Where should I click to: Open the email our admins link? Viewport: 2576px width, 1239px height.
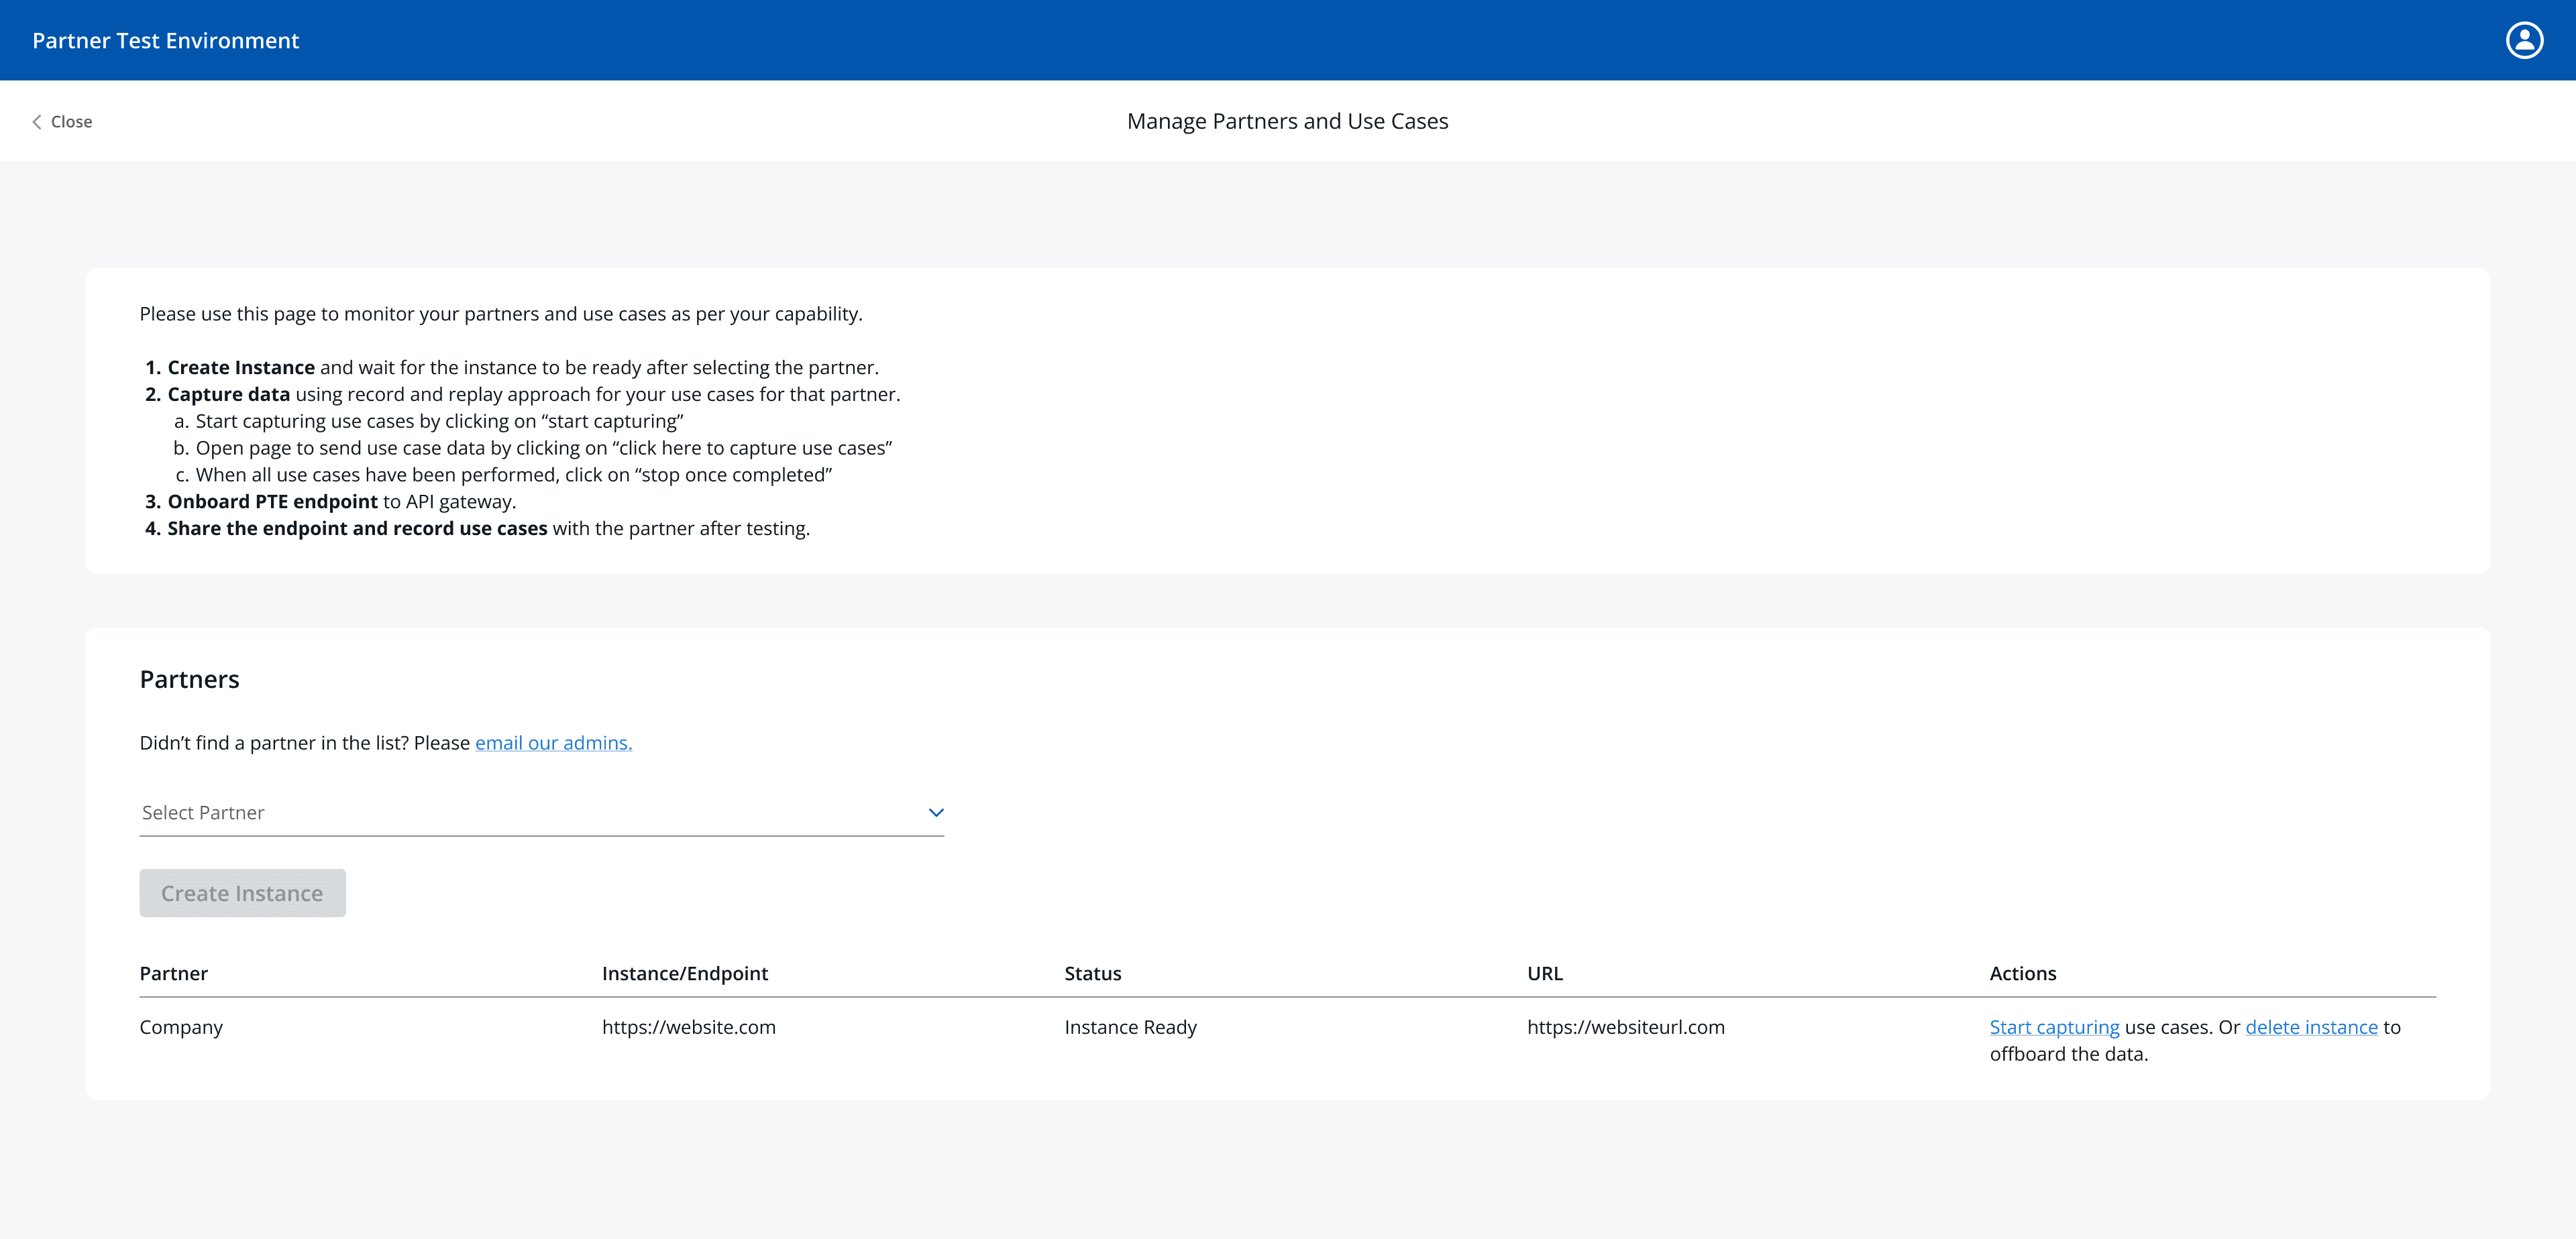[x=553, y=742]
